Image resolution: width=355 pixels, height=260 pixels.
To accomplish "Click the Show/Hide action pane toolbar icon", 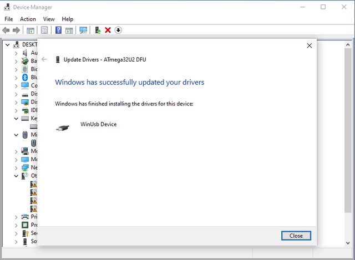I will click(69, 30).
